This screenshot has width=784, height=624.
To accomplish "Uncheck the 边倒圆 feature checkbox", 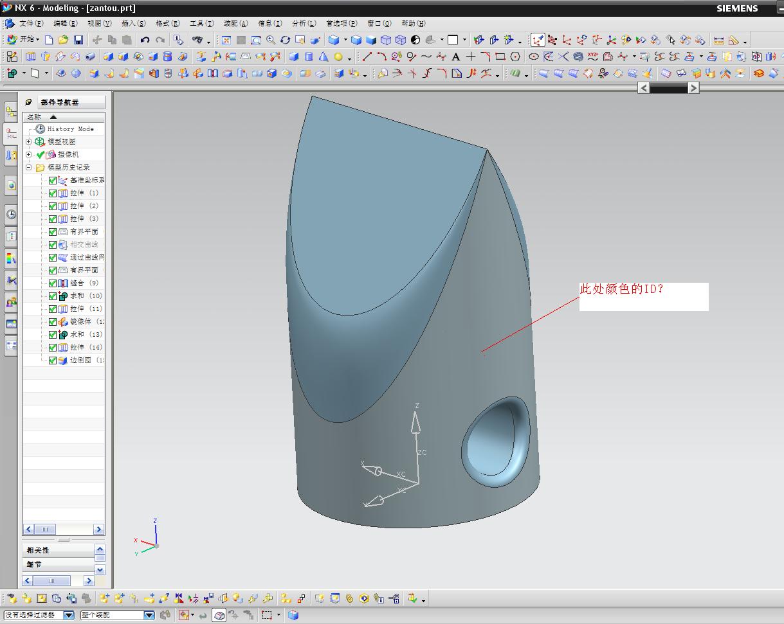I will [53, 361].
